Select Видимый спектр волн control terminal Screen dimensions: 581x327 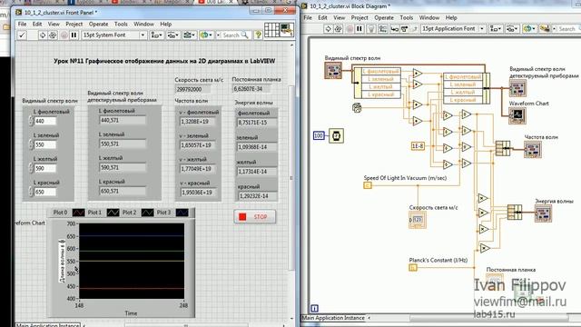pyautogui.click(x=333, y=71)
